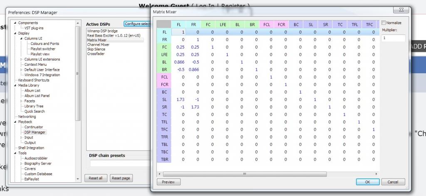Image resolution: width=426 pixels, height=196 pixels.
Task: Cancel the Matrix Mixer dialog
Action: coord(393,182)
